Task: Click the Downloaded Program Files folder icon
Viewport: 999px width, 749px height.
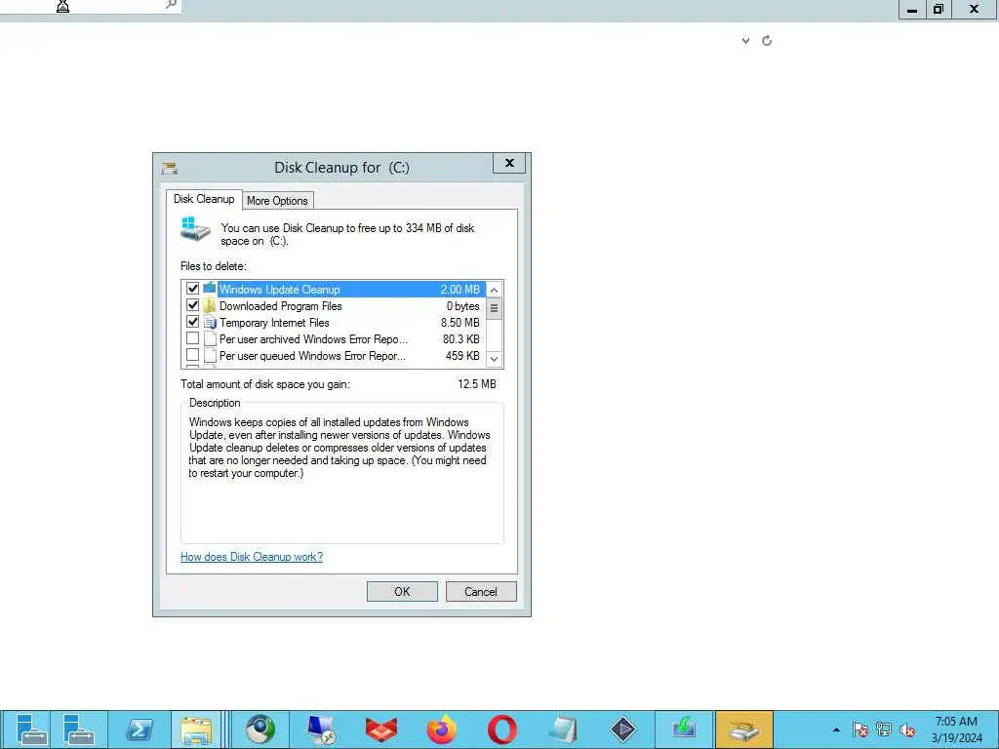Action: click(210, 305)
